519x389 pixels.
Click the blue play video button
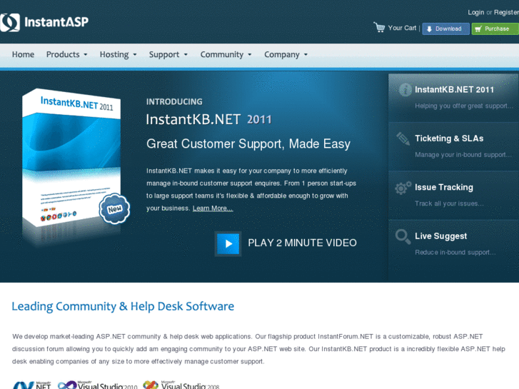coord(228,243)
